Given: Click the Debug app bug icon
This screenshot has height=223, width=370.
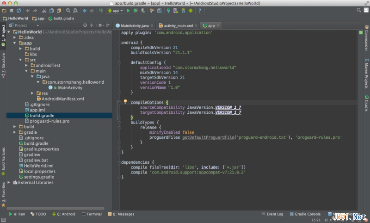Looking at the screenshot, I should tap(136, 10).
